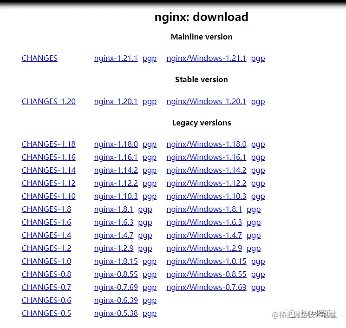Viewport: 346px width, 328px height.
Task: Download nginx-1.0.15
Action: click(x=116, y=262)
